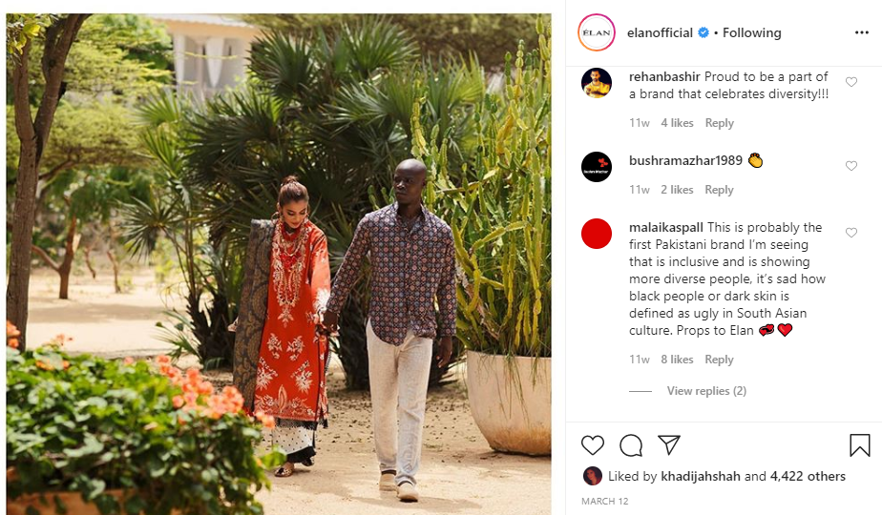The height and width of the screenshot is (515, 882).
Task: Open rehanbashir's profile avatar
Action: (x=597, y=83)
